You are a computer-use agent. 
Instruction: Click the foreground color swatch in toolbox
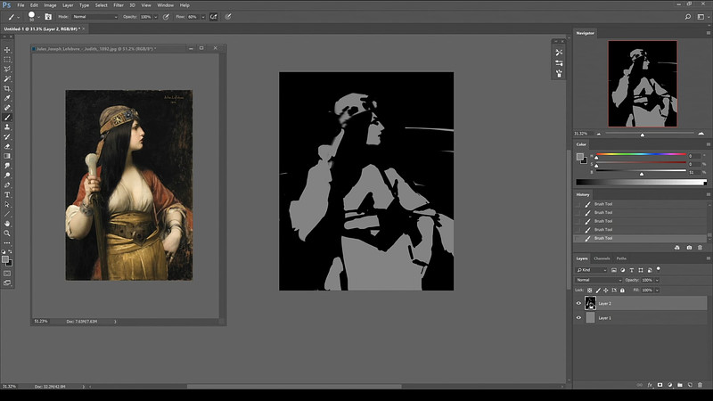(x=5, y=259)
